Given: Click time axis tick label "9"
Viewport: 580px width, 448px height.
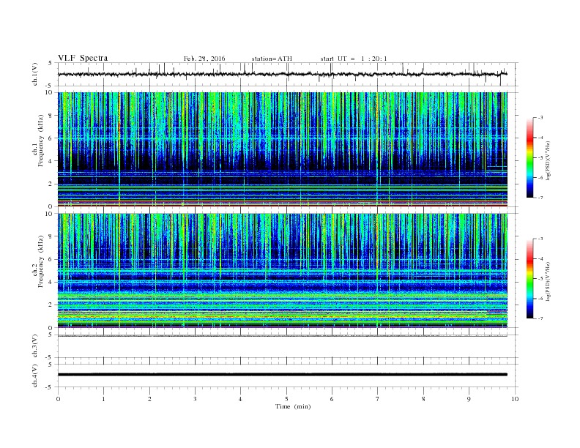Looking at the screenshot, I should pyautogui.click(x=469, y=399).
